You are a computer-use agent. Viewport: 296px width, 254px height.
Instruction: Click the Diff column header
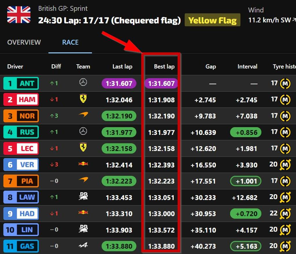[56, 67]
